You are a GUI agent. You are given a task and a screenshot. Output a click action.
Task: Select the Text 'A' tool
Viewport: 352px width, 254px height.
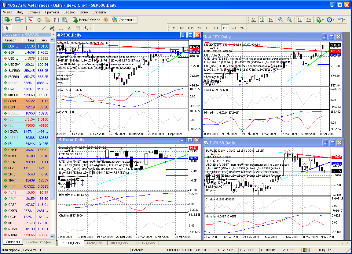(69, 28)
